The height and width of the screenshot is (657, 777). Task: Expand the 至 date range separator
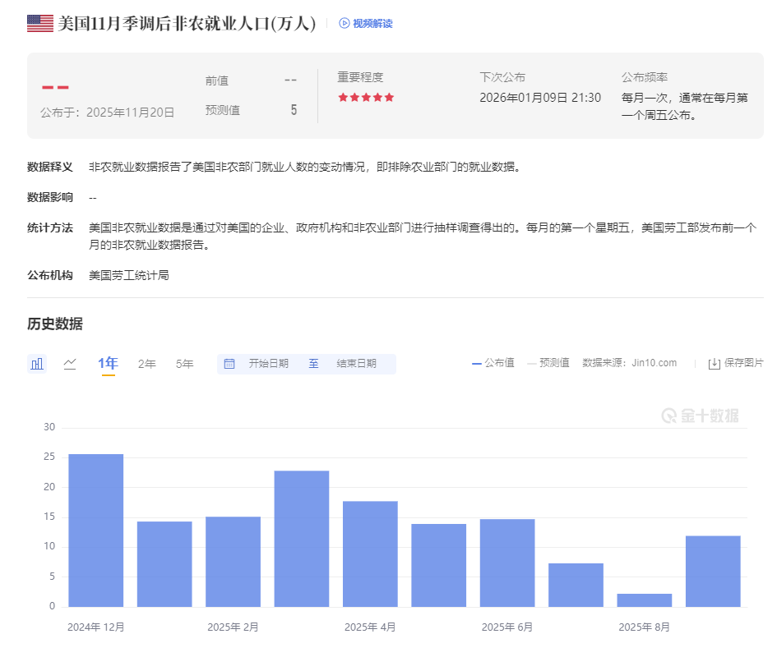[313, 362]
